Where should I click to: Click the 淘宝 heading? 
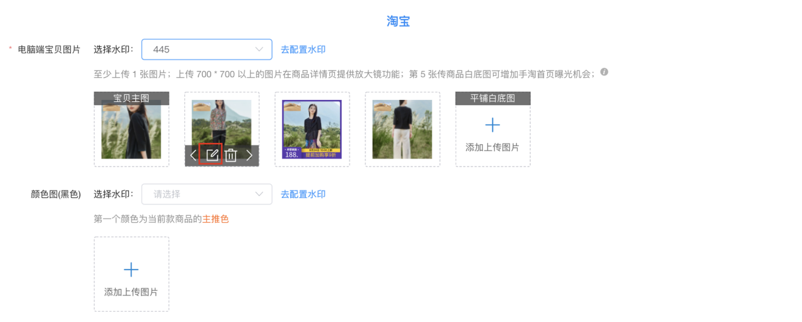(398, 22)
